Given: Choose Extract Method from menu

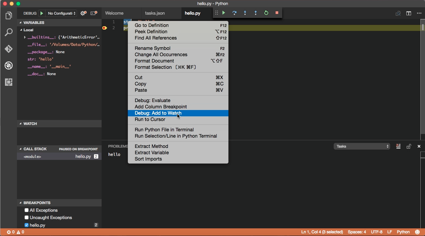Looking at the screenshot, I should click(178, 146).
